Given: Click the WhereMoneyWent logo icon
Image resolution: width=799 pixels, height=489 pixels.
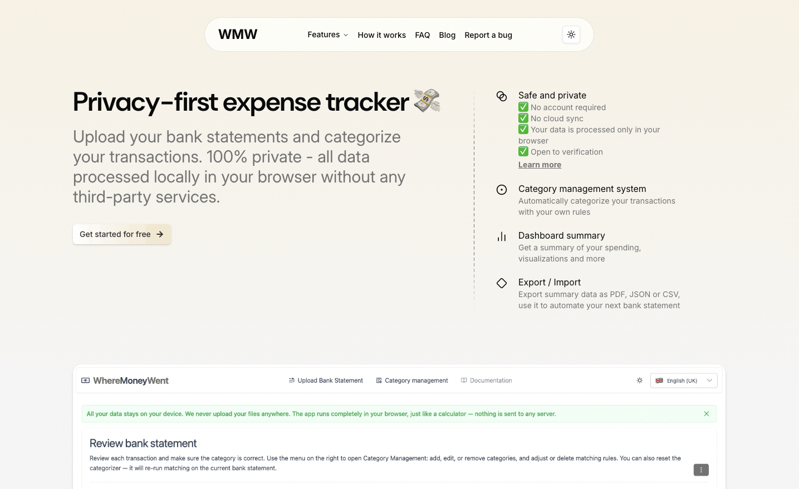Looking at the screenshot, I should pyautogui.click(x=85, y=380).
